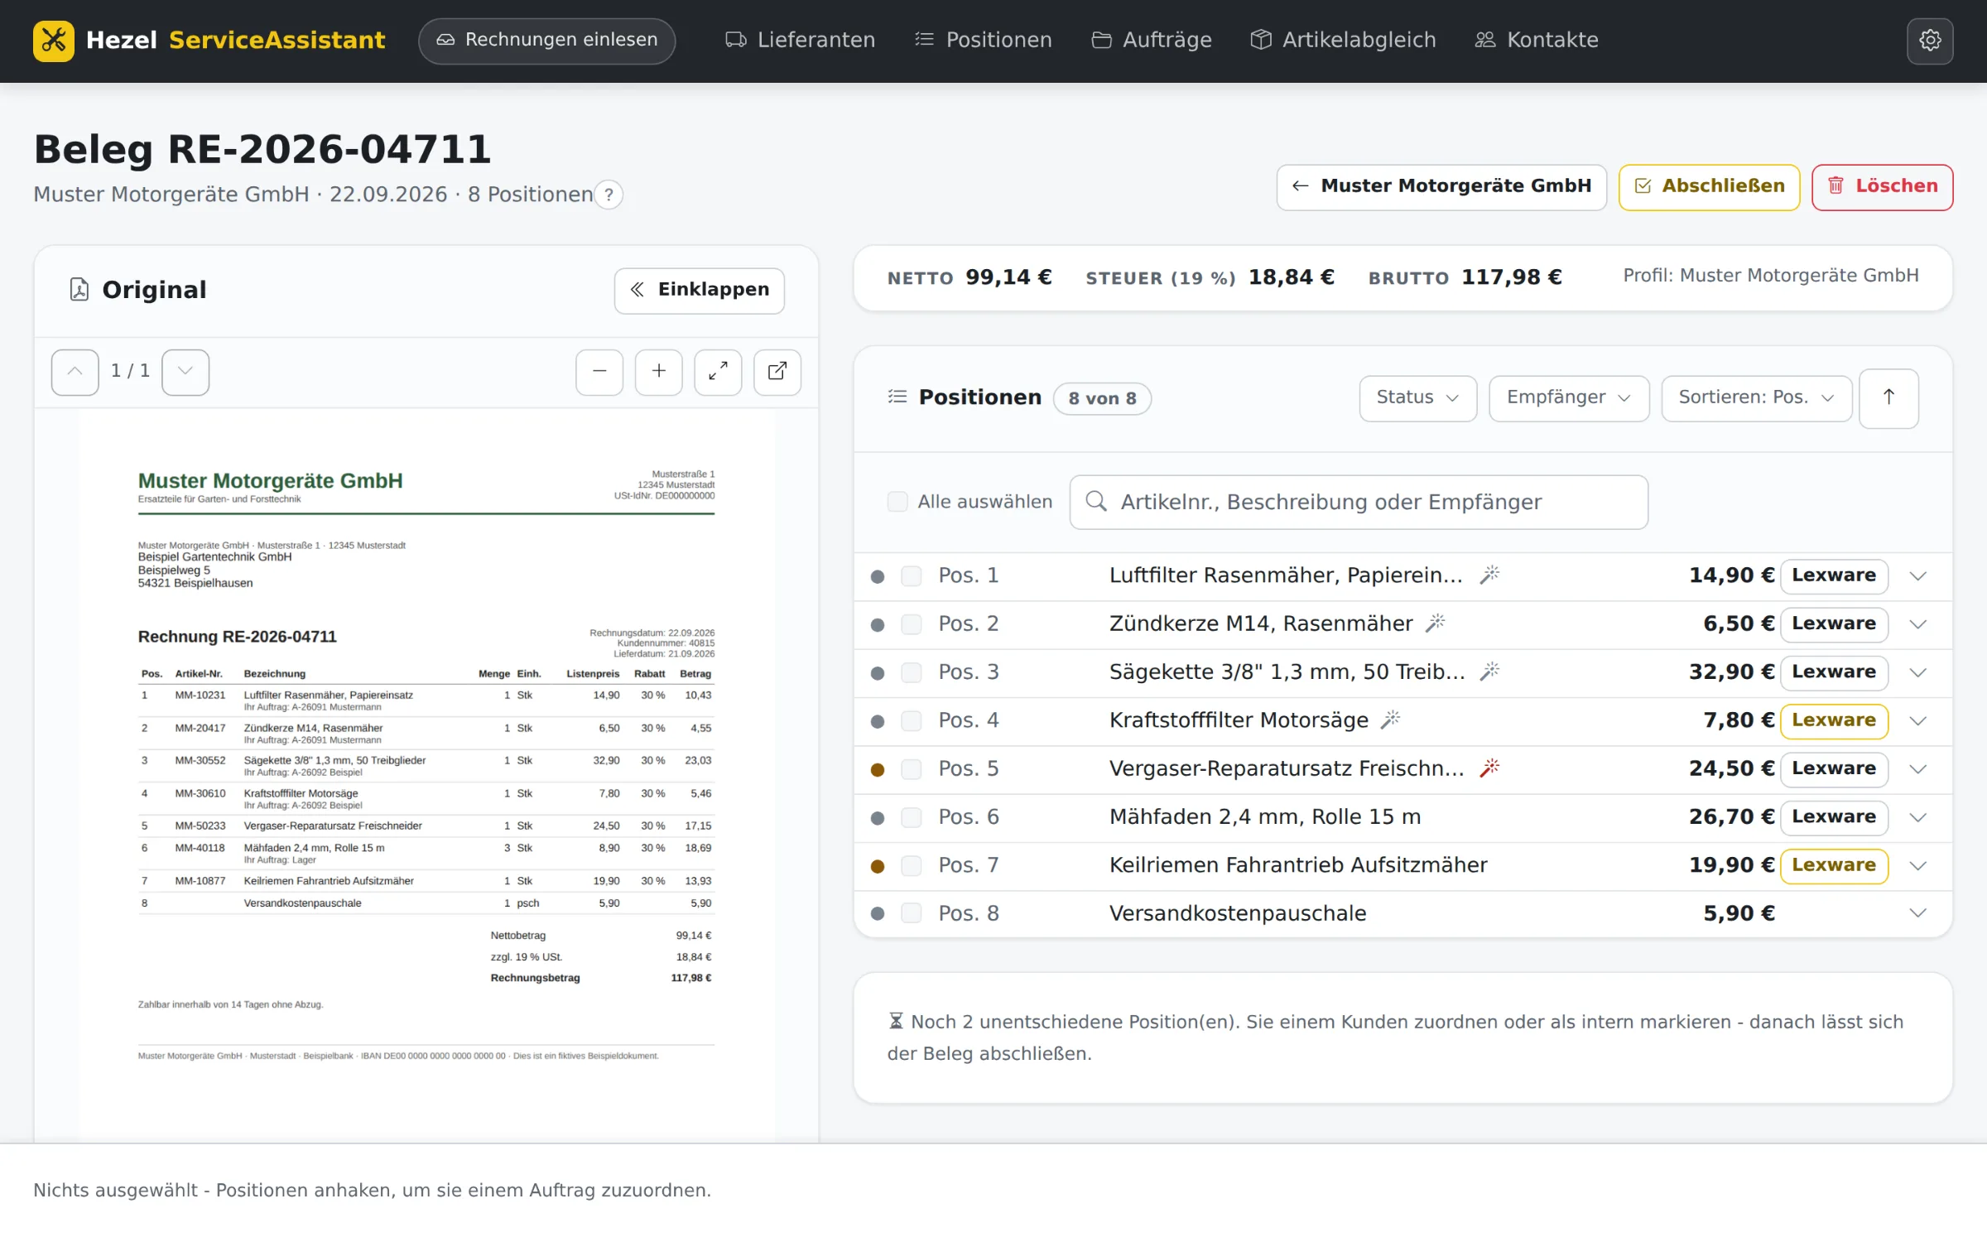
Task: Open the Positionen navigation item
Action: [x=983, y=40]
